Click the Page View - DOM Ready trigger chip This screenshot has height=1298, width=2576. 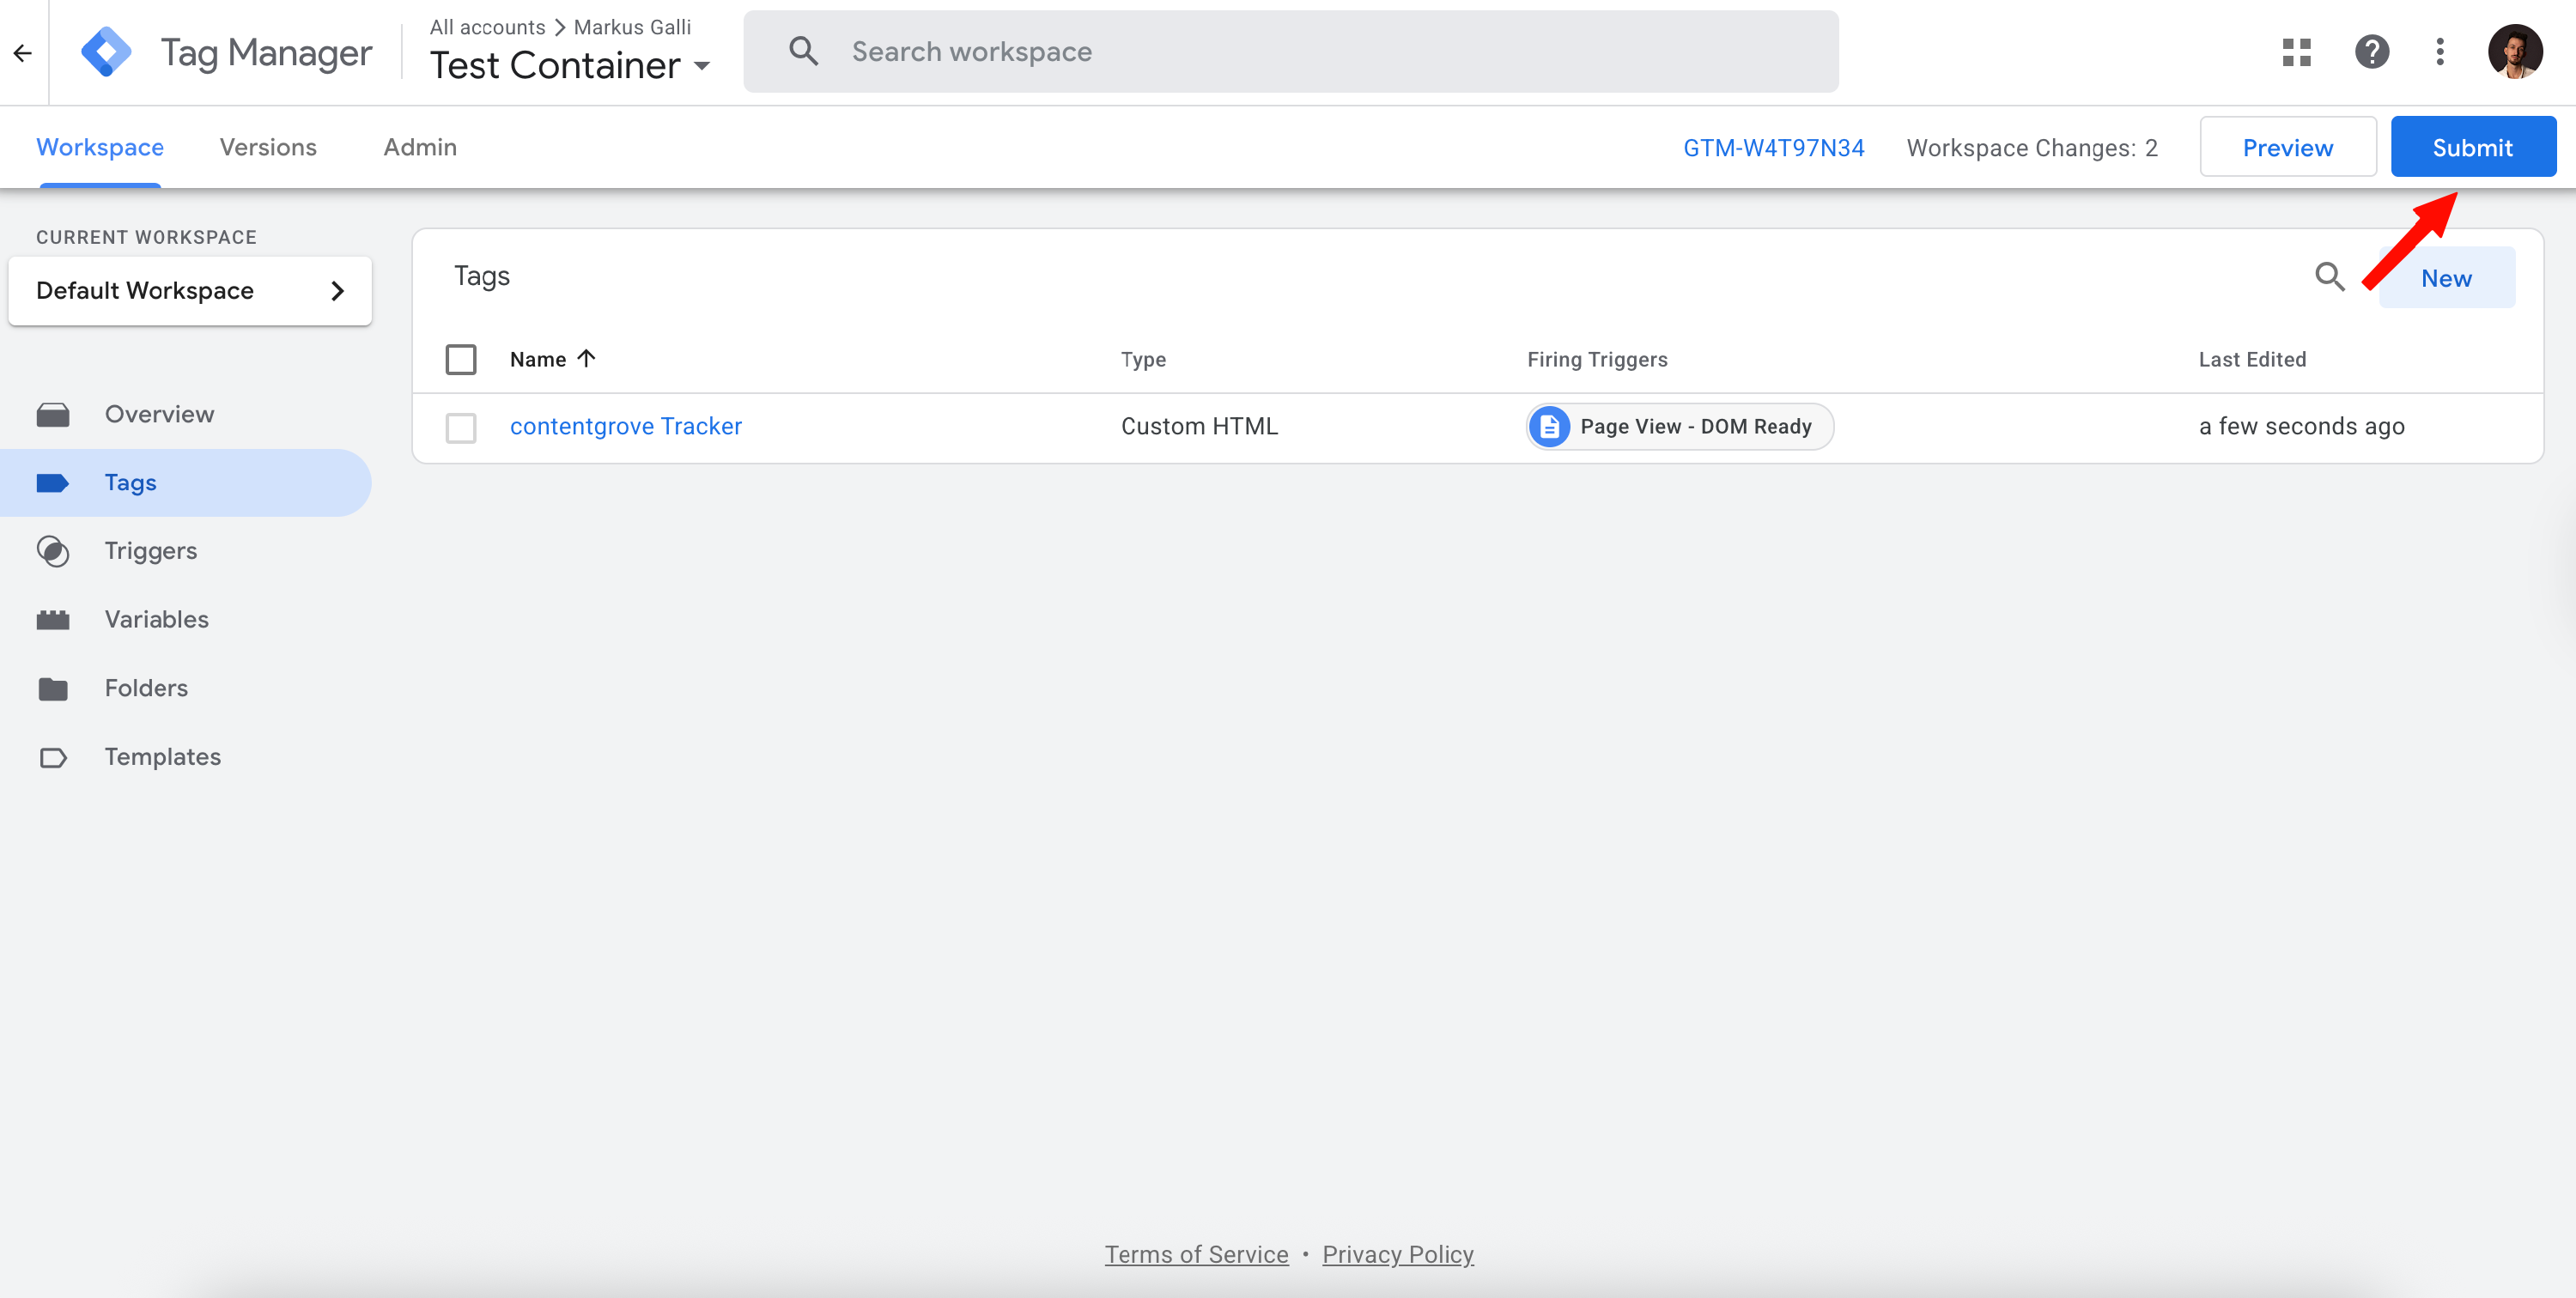[1680, 427]
